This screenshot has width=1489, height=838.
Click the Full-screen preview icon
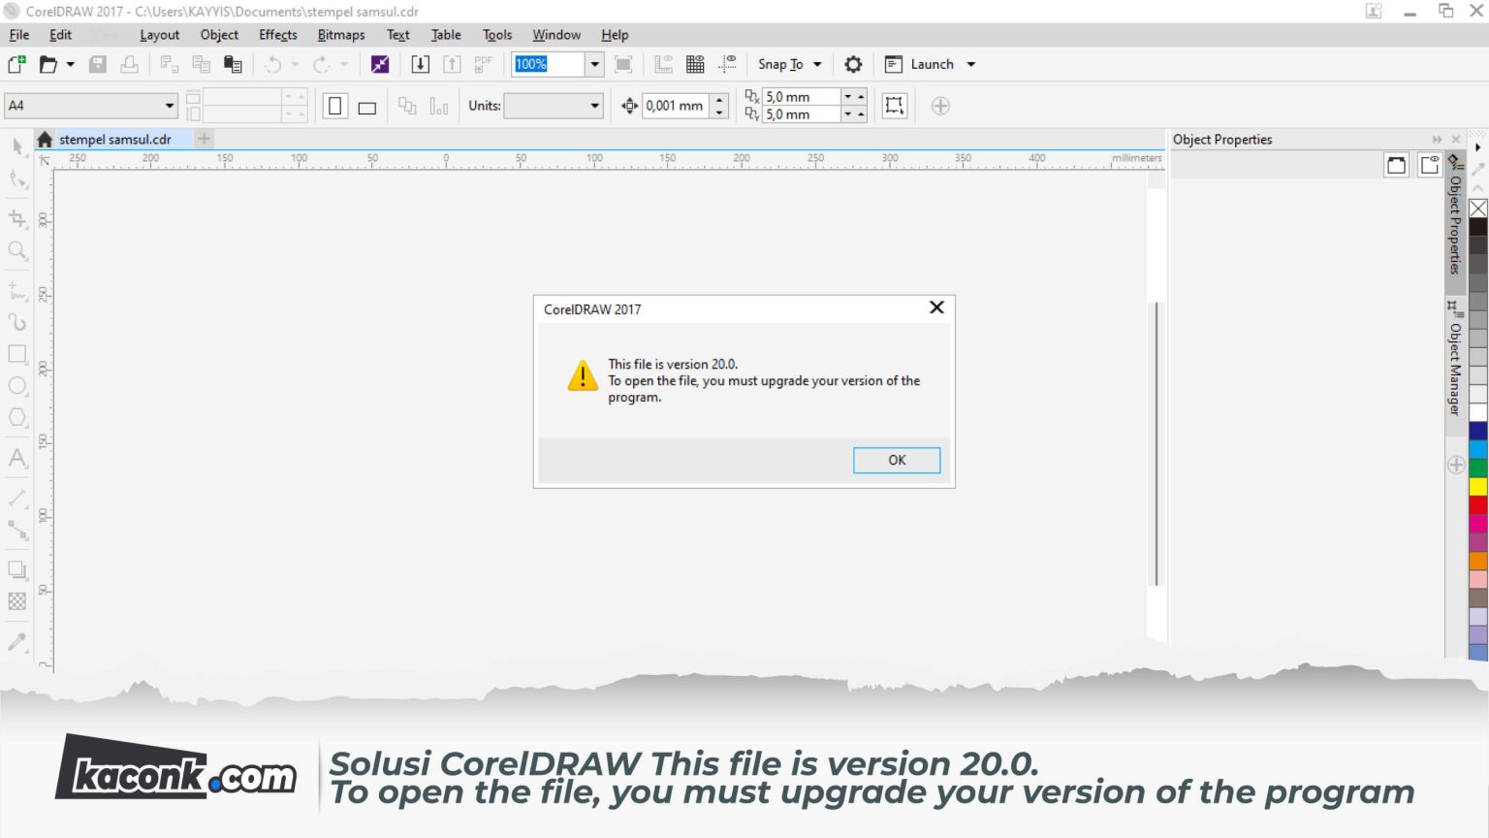pyautogui.click(x=623, y=64)
